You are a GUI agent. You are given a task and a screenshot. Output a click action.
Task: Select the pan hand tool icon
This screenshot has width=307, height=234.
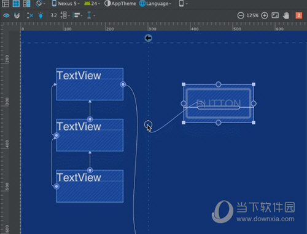point(286,15)
